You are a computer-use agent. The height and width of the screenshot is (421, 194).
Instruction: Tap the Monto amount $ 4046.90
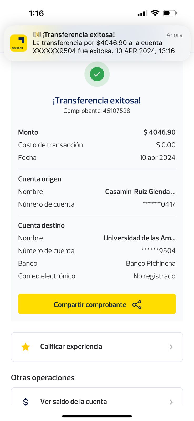pyautogui.click(x=159, y=132)
